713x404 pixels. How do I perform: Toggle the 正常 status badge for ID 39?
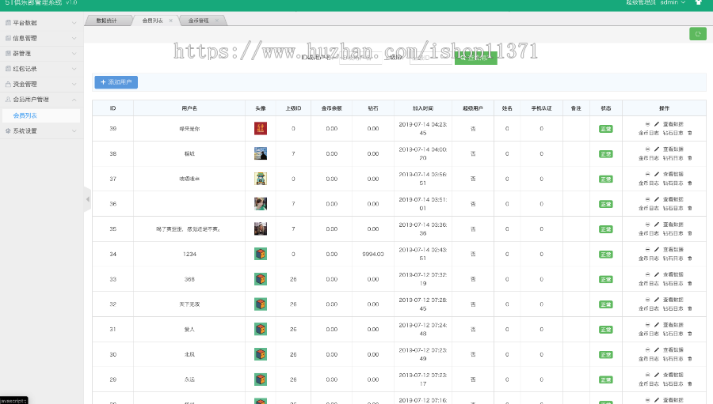(606, 129)
